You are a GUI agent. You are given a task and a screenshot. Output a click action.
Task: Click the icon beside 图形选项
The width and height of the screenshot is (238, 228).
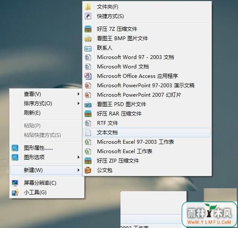click(x=15, y=157)
